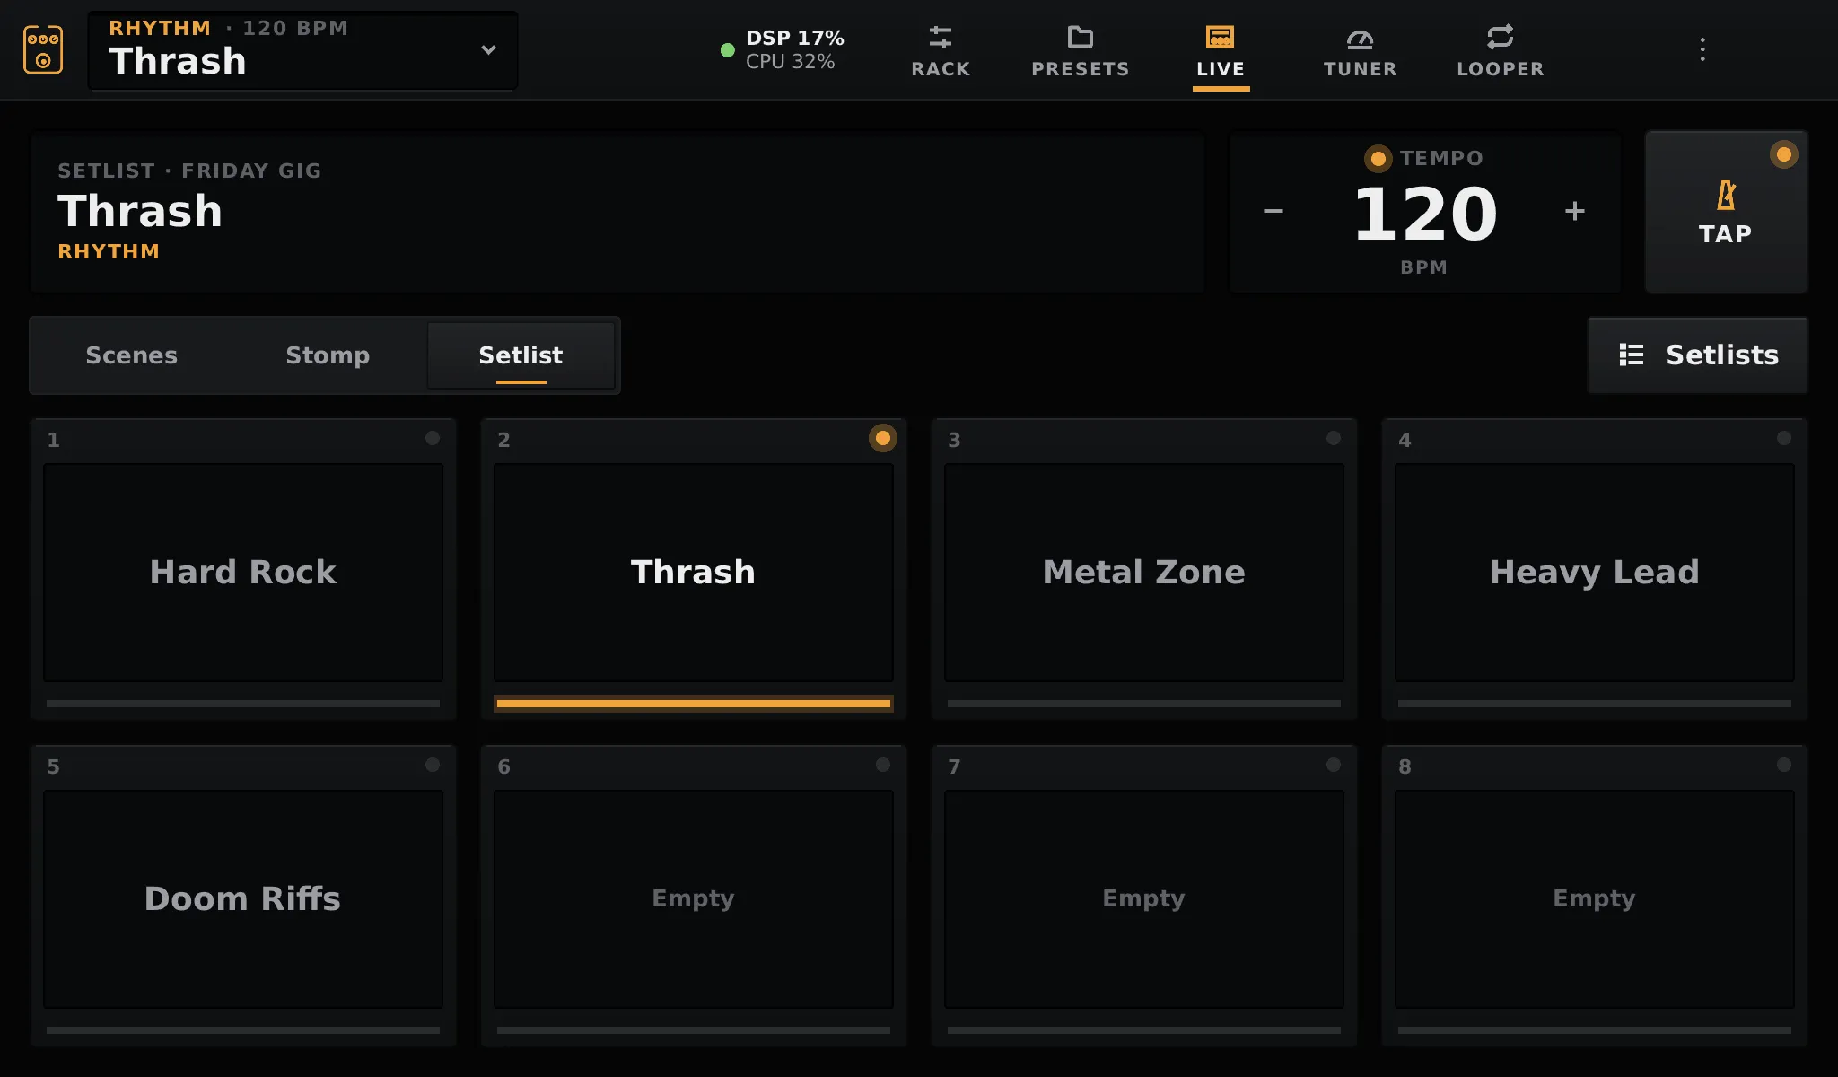Click the 'SETLIST · FRIDAY GIG' label
The image size is (1838, 1077).
(189, 171)
